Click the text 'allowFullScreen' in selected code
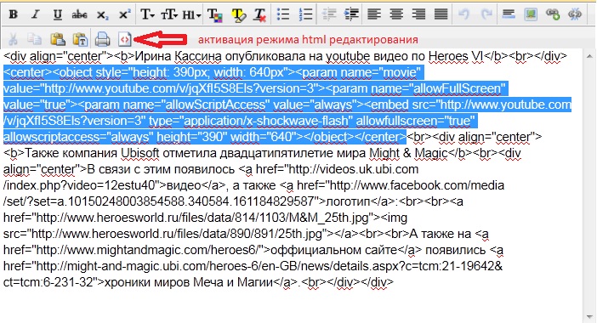This screenshot has width=597, height=323. point(457,88)
